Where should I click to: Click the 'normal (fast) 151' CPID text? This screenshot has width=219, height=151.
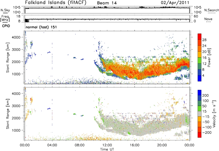[41, 27]
